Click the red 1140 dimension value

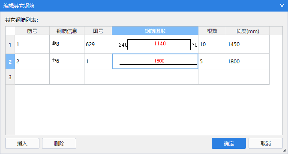tap(160, 44)
